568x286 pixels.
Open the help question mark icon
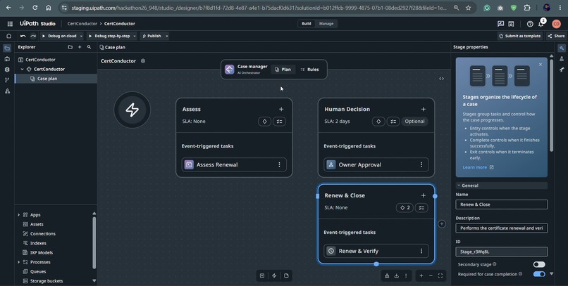tap(530, 24)
